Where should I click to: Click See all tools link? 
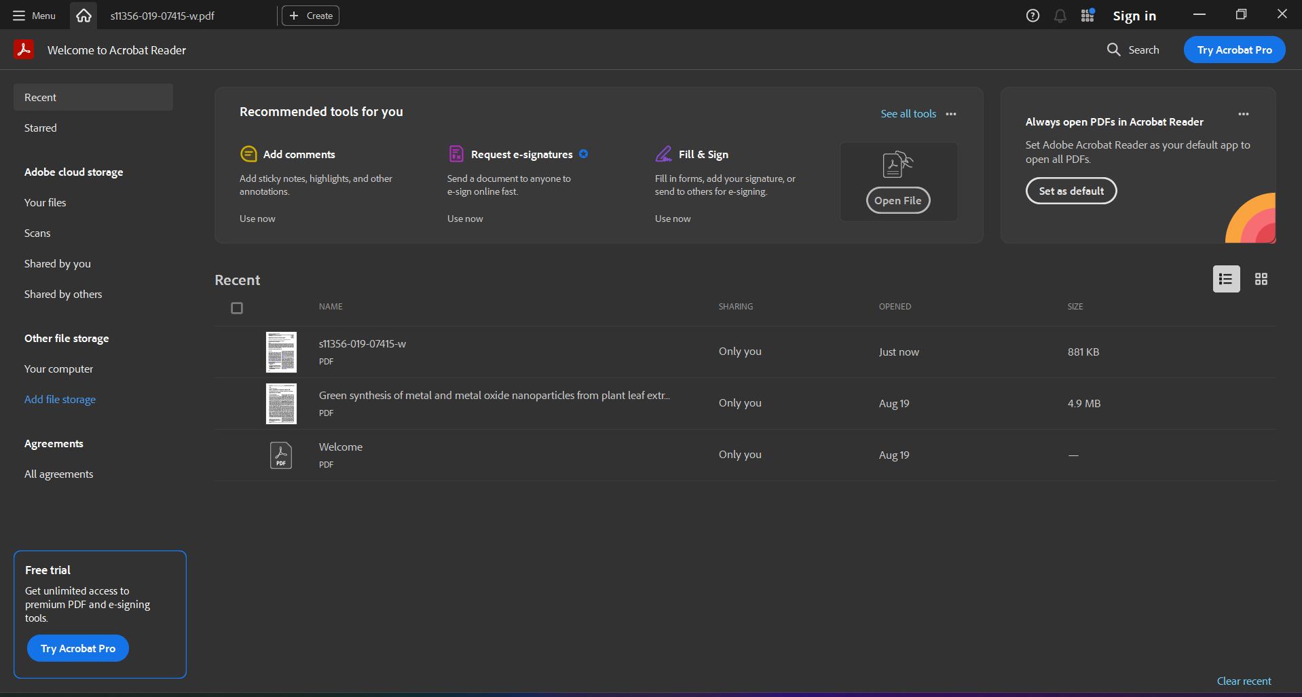pyautogui.click(x=908, y=113)
